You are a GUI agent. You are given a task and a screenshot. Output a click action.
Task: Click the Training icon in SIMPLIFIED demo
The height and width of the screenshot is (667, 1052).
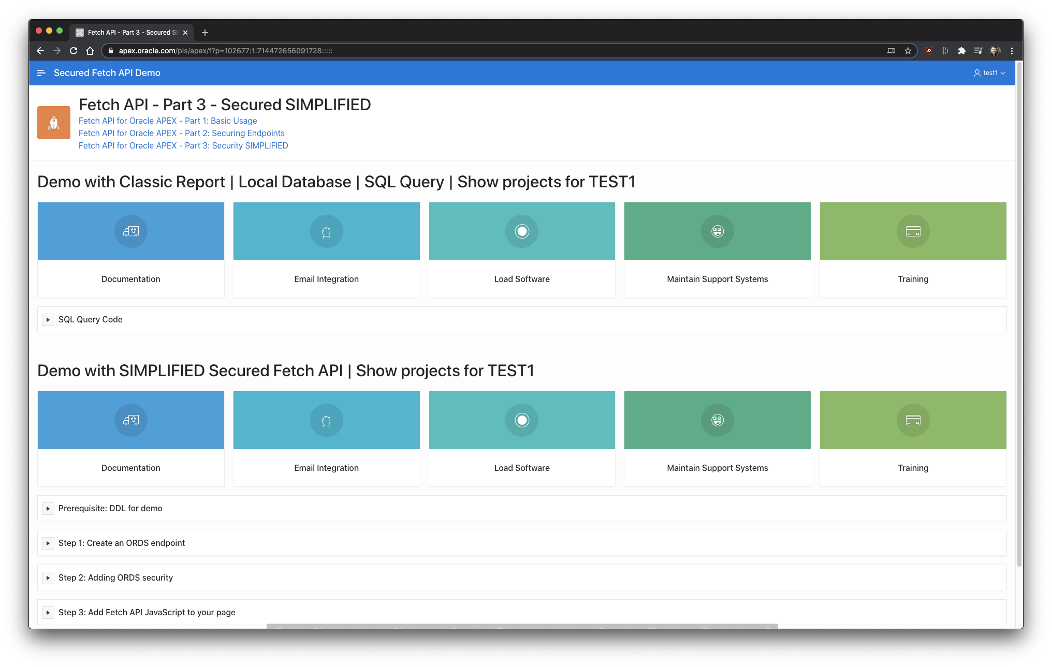click(x=913, y=420)
